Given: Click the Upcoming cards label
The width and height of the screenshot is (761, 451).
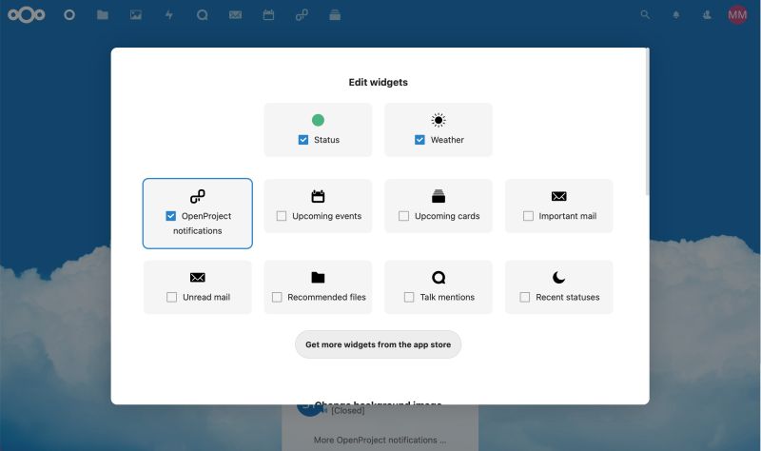Looking at the screenshot, I should [447, 216].
